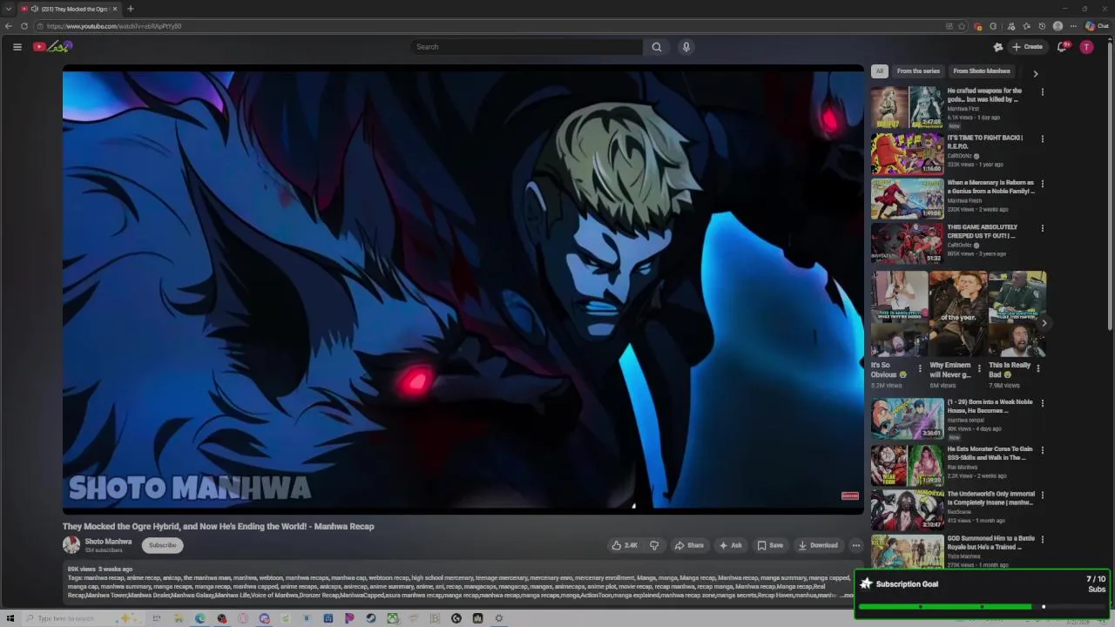The width and height of the screenshot is (1115, 627).
Task: Open the tab list chevron
Action: pyautogui.click(x=8, y=9)
